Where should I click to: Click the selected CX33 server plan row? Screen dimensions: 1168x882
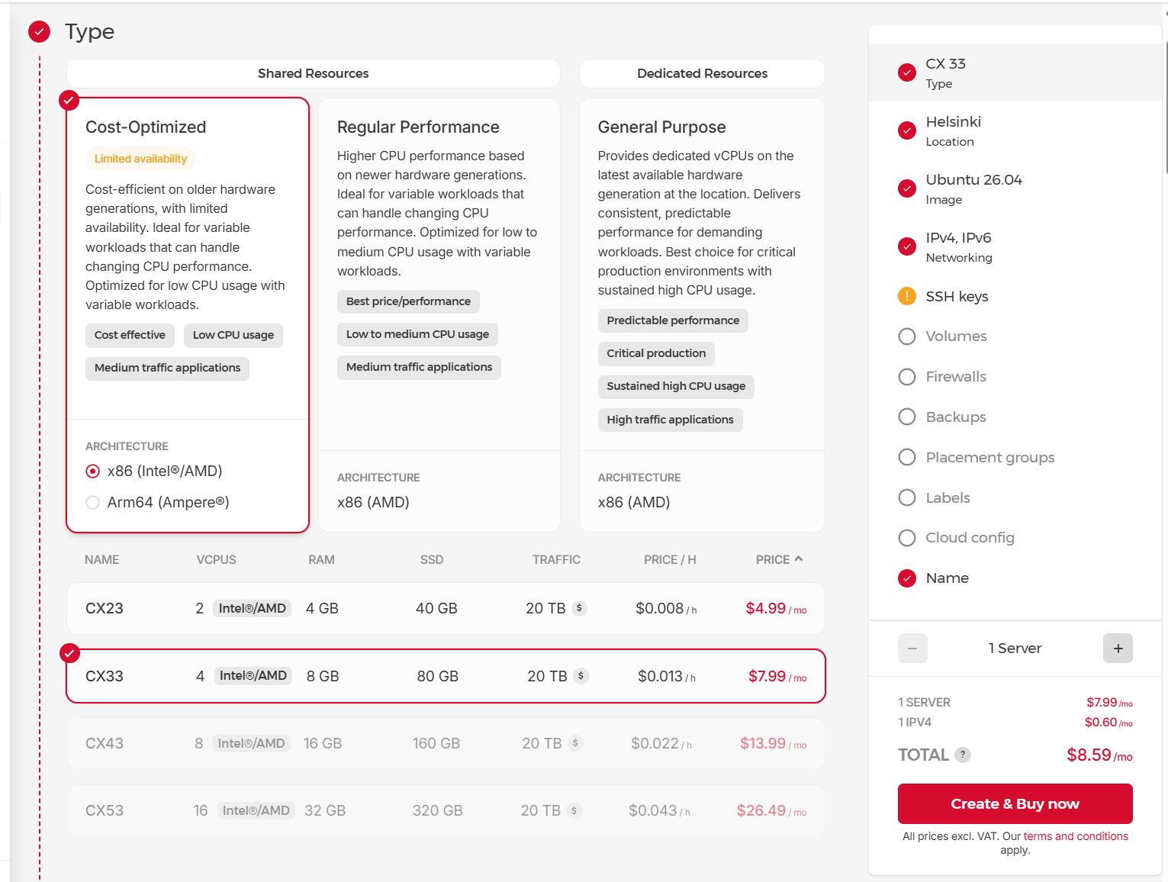click(446, 676)
